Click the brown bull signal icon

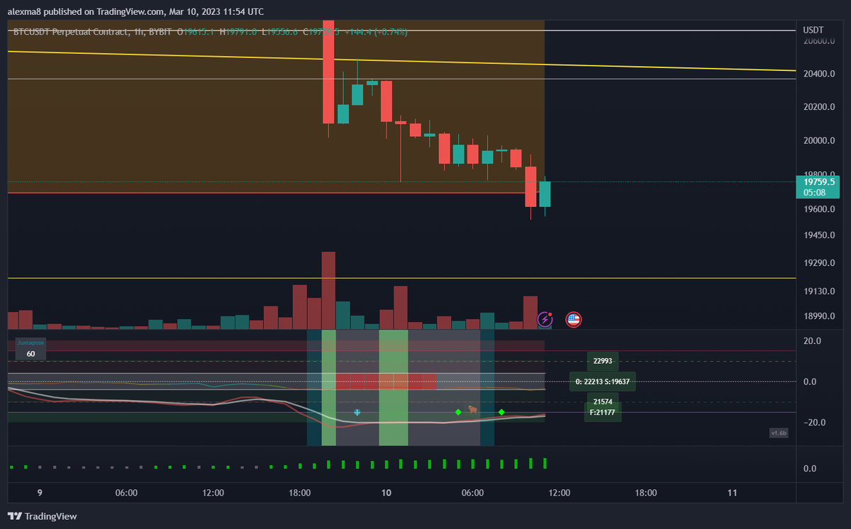[472, 410]
